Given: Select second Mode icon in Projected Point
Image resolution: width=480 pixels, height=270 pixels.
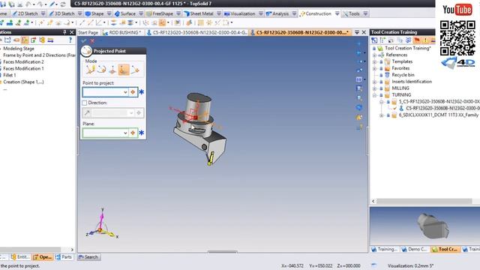Looking at the screenshot, I should click(x=102, y=70).
